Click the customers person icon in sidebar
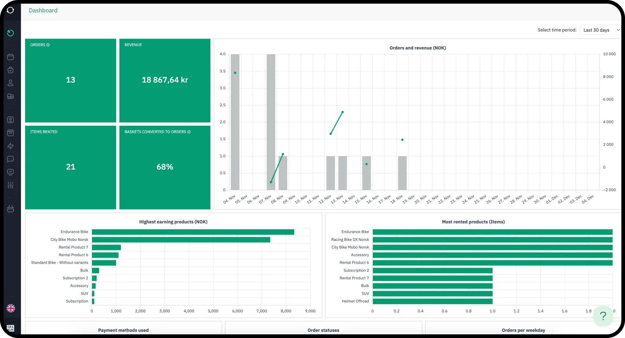Image resolution: width=625 pixels, height=338 pixels. 11,83
